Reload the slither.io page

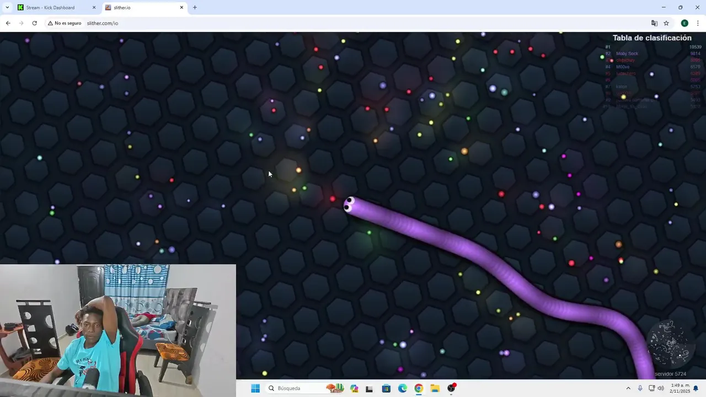click(x=34, y=23)
